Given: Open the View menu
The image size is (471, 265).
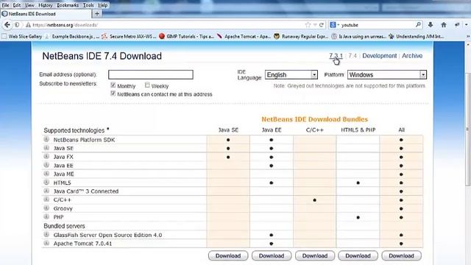Looking at the screenshot, I should [x=29, y=5].
